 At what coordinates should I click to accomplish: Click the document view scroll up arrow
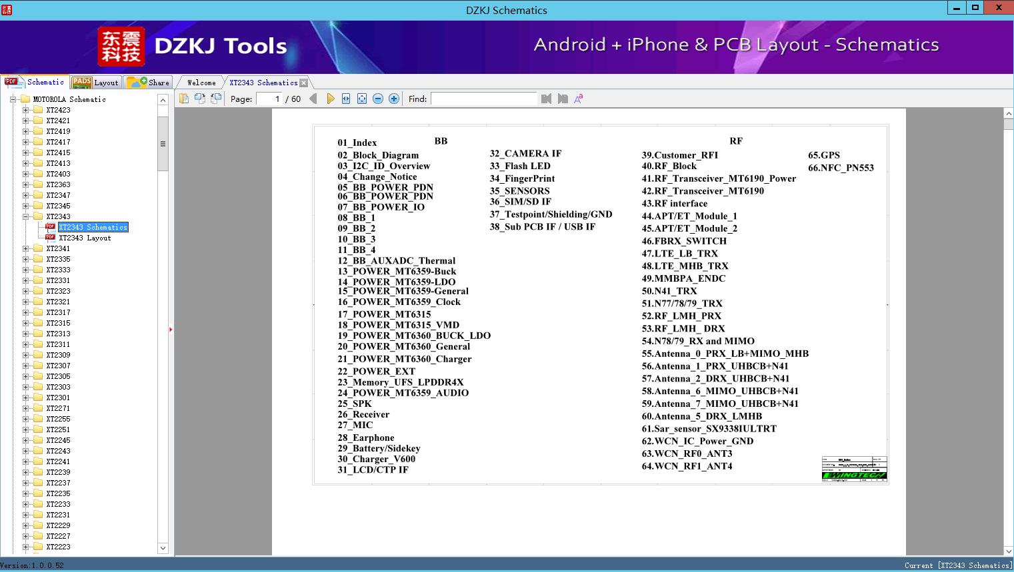1009,114
